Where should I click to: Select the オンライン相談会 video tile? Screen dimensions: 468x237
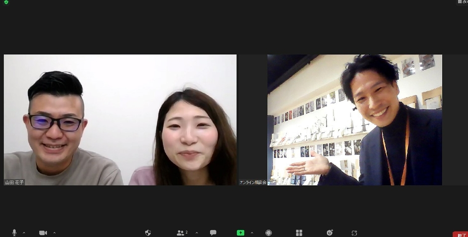pyautogui.click(x=354, y=119)
